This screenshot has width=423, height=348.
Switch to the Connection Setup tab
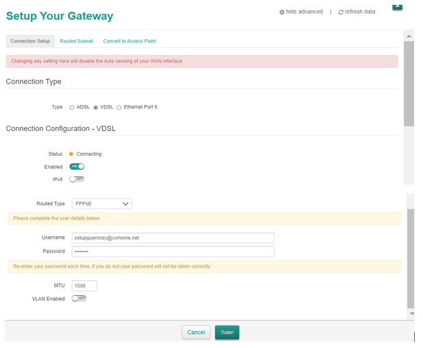tap(30, 41)
